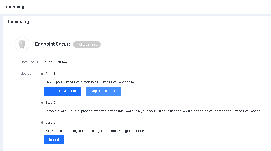The height and width of the screenshot is (151, 271).
Task: Click the 'Click Export Device Info button' instruction
Action: click(x=89, y=82)
